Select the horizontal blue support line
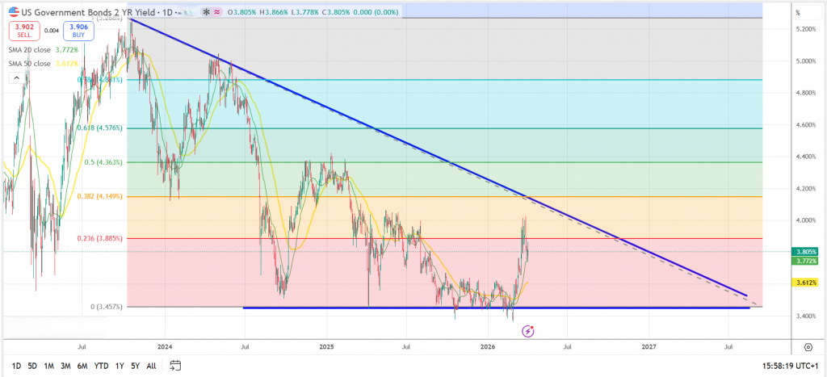827x377 pixels. tap(485, 308)
